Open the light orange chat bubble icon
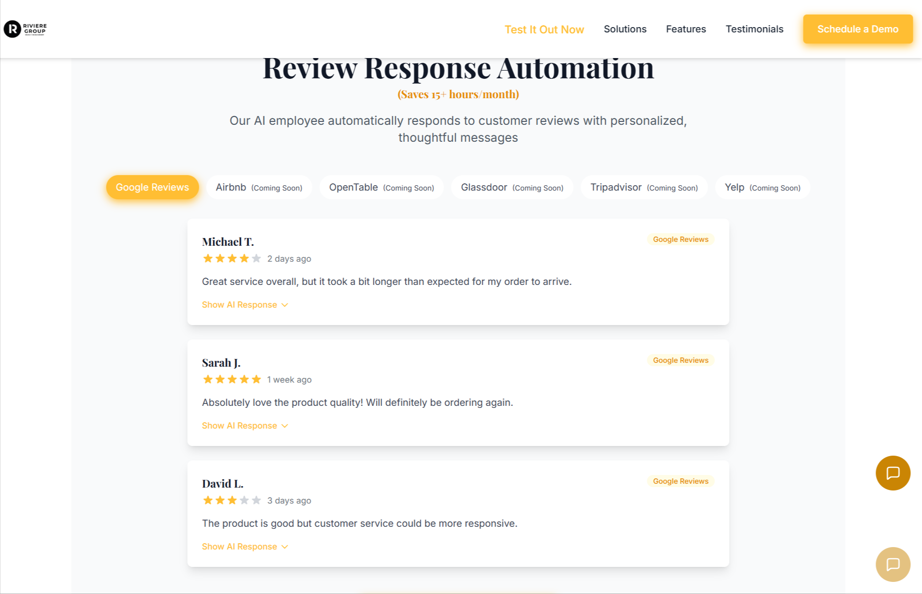 point(892,564)
